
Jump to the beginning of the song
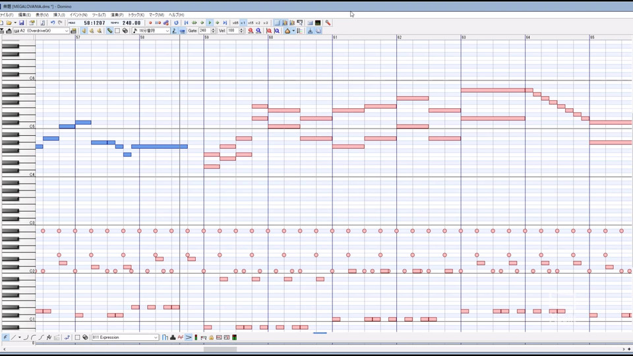tap(186, 23)
